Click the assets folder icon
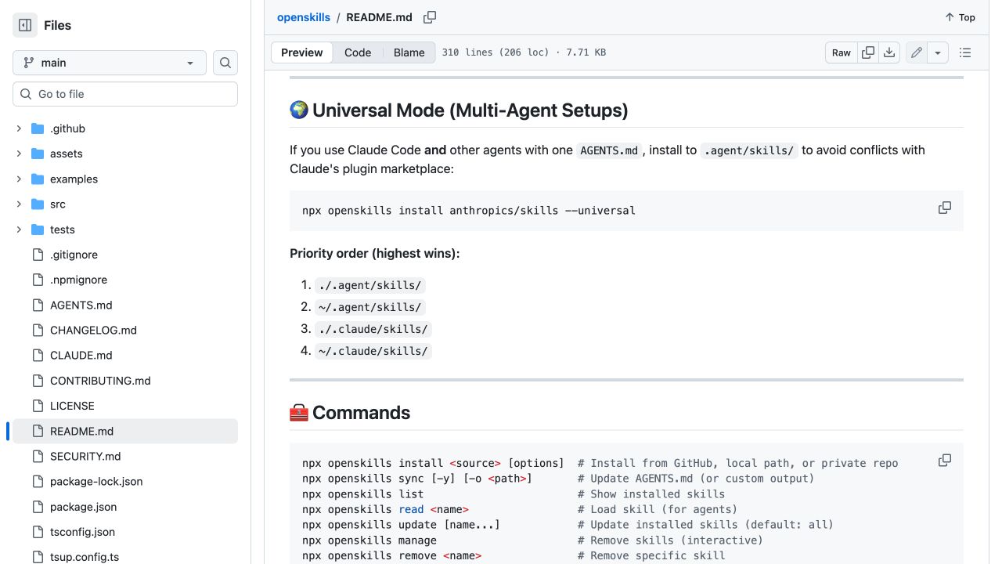Image resolution: width=1002 pixels, height=564 pixels. pyautogui.click(x=38, y=154)
